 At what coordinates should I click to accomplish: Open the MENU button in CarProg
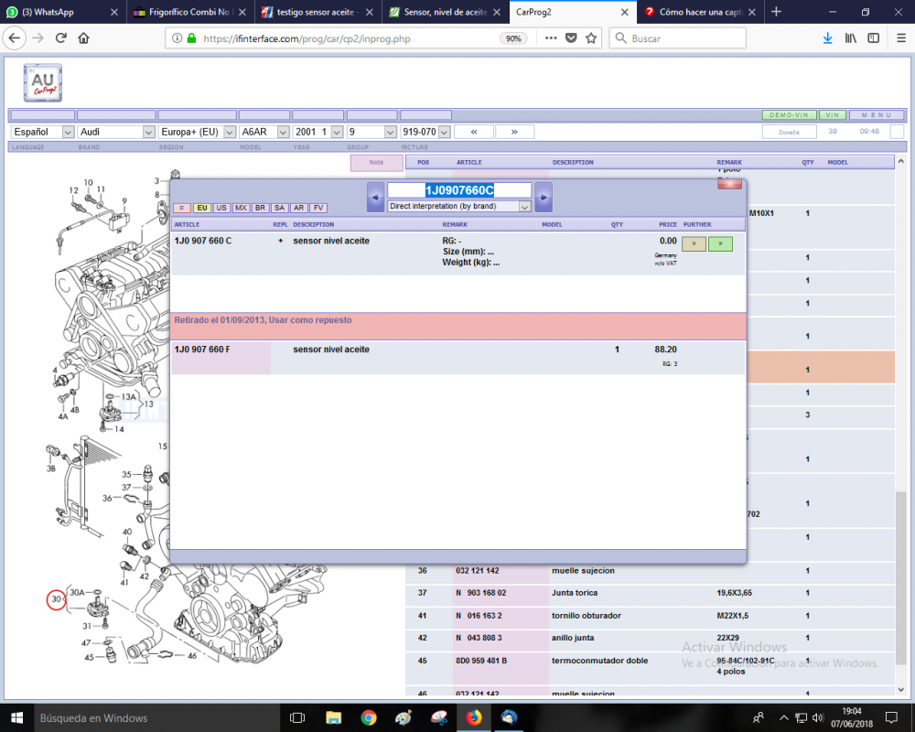click(877, 115)
